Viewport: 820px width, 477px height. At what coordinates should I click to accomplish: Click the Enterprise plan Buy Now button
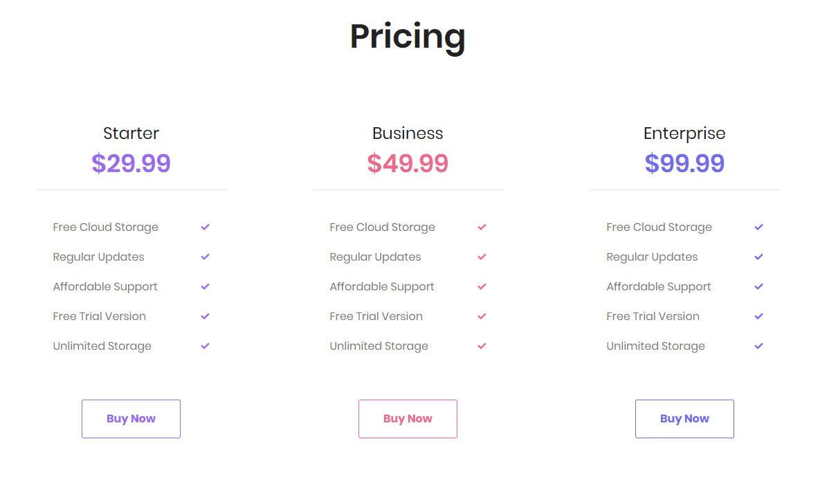(x=684, y=418)
